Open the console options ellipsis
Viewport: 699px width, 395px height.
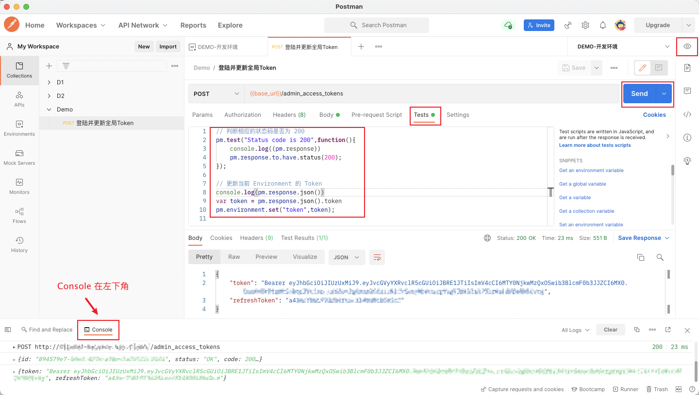point(652,330)
